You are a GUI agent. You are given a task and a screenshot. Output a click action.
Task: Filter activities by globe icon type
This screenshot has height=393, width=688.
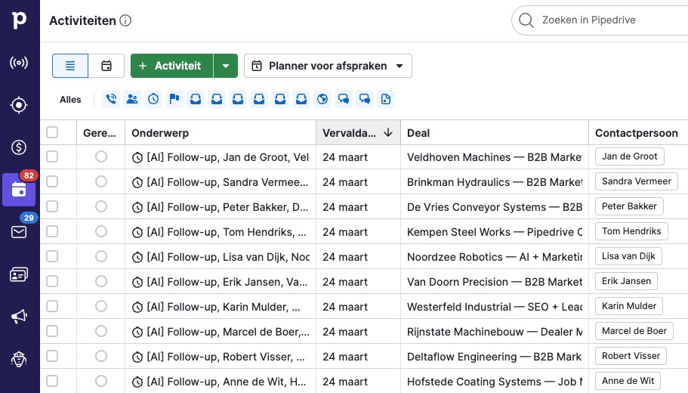[x=322, y=99]
